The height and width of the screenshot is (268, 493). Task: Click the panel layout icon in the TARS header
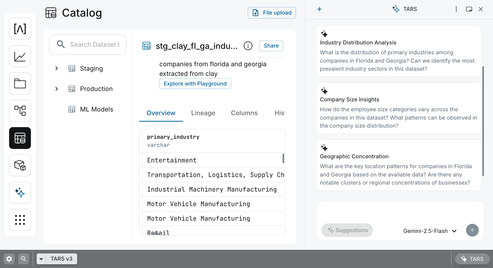coord(469,9)
